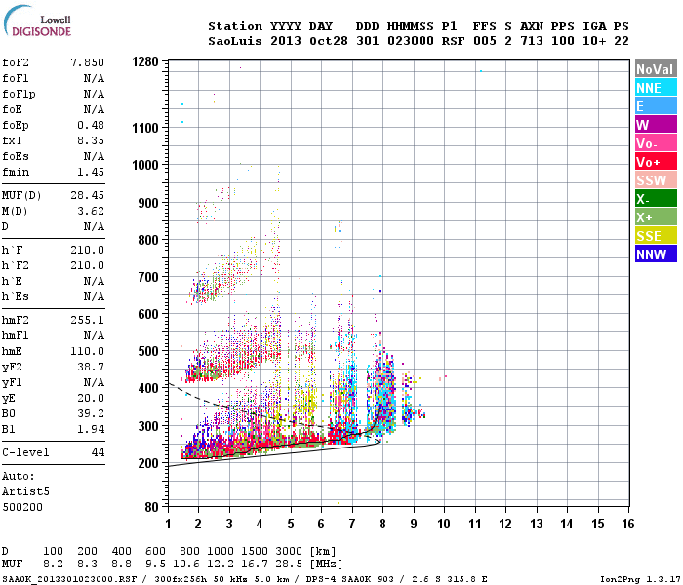This screenshot has height=585, width=683.
Task: Click the NNE cyan legend swatch
Action: [x=656, y=88]
